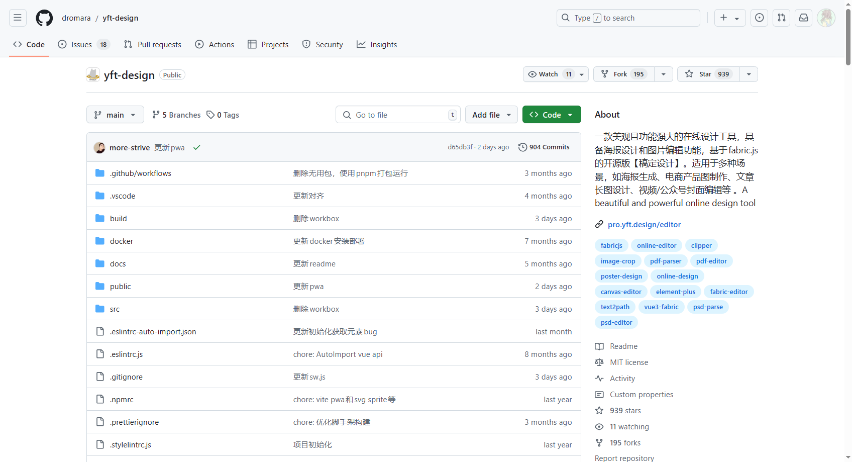The width and height of the screenshot is (852, 462).
Task: Star the yft-design repository
Action: 708,74
